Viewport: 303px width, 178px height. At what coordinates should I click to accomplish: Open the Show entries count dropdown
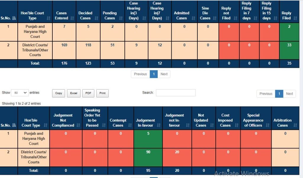20,93
